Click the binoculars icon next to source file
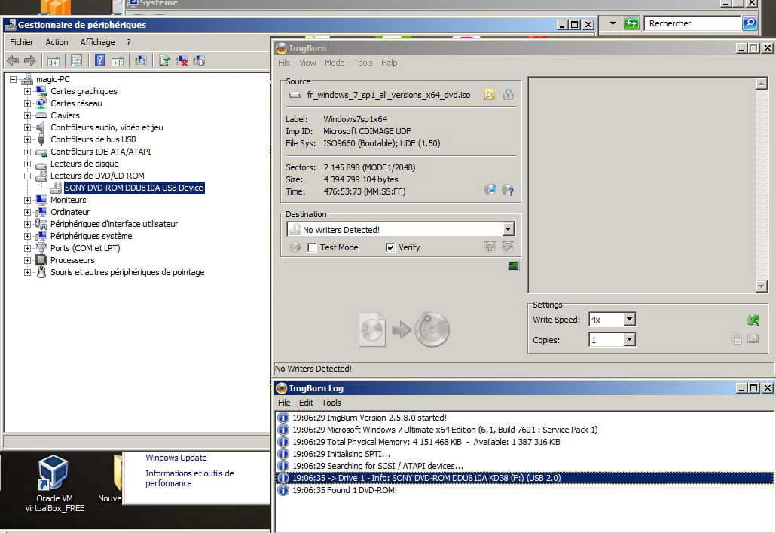The image size is (776, 533). [x=508, y=94]
